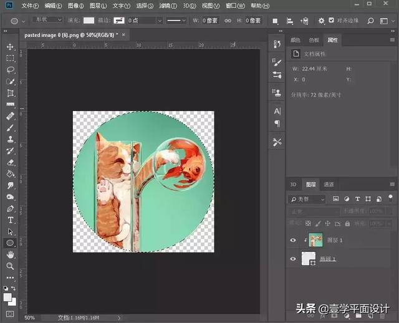The height and width of the screenshot is (323, 399).
Task: Open the layer blend mode dropdown
Action: pos(314,211)
